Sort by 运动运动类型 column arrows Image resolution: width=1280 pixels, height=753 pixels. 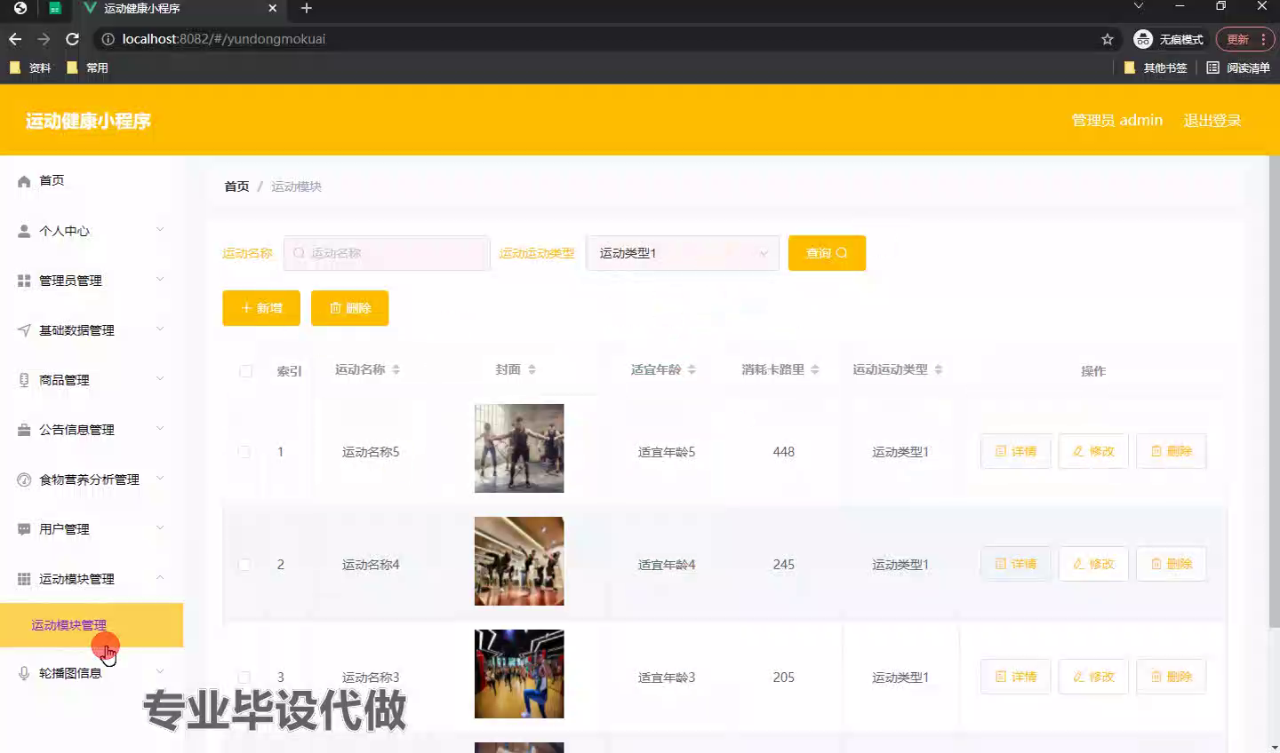(939, 369)
